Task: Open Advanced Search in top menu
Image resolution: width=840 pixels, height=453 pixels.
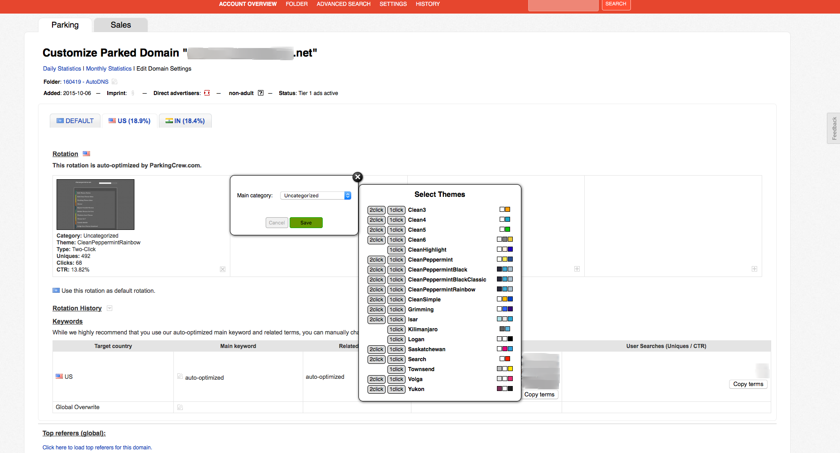Action: [343, 4]
